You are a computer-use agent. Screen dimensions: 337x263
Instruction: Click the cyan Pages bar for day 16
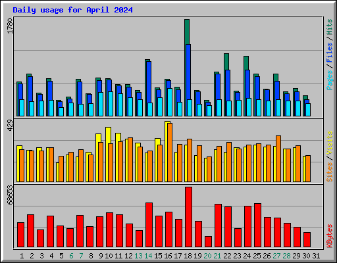170,102
